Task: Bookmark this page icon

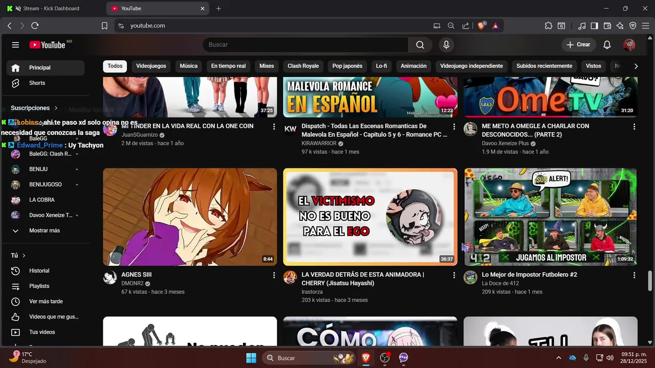Action: click(x=104, y=26)
